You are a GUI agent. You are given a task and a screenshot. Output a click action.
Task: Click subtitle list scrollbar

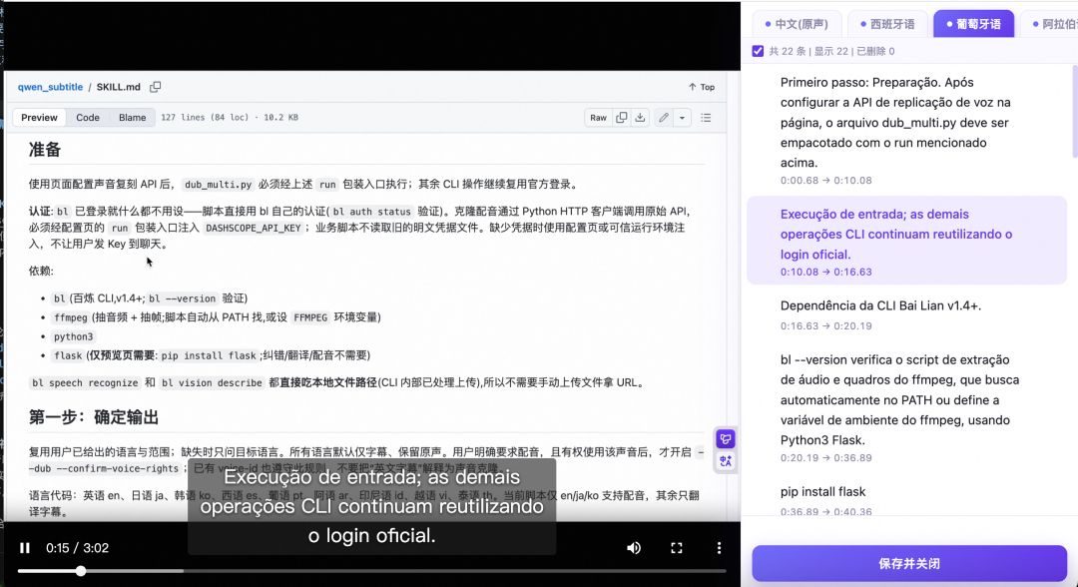point(1074,112)
